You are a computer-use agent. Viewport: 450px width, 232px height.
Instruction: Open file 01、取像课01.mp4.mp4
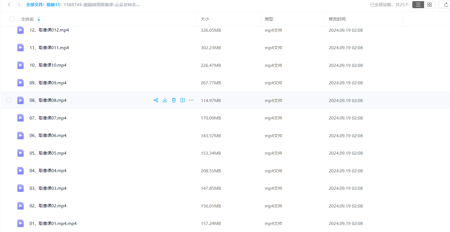[x=53, y=223]
